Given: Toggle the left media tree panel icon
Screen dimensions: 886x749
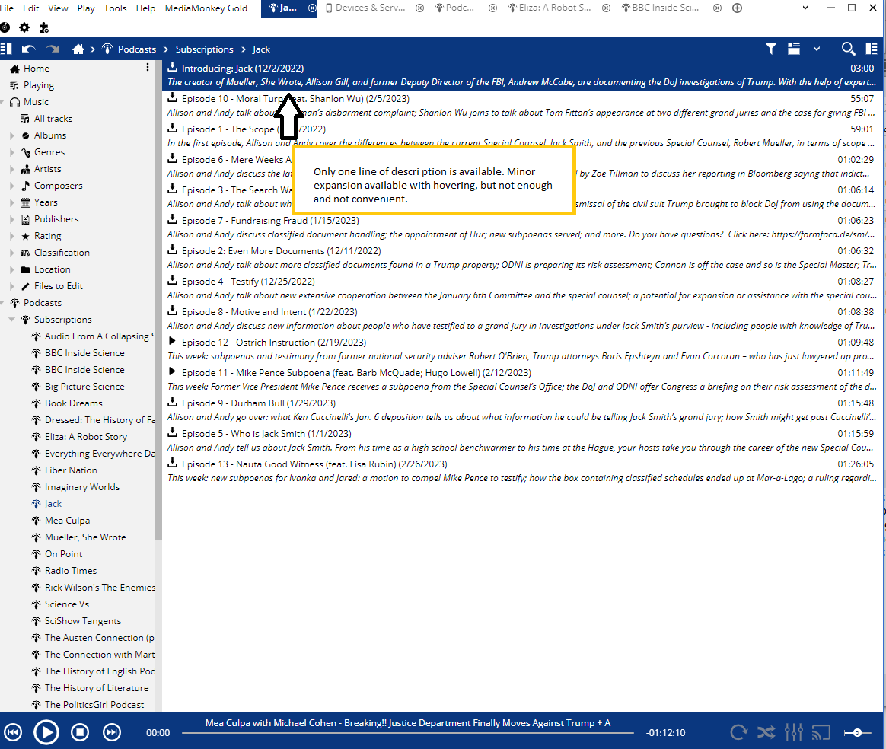Looking at the screenshot, I should (x=6, y=49).
